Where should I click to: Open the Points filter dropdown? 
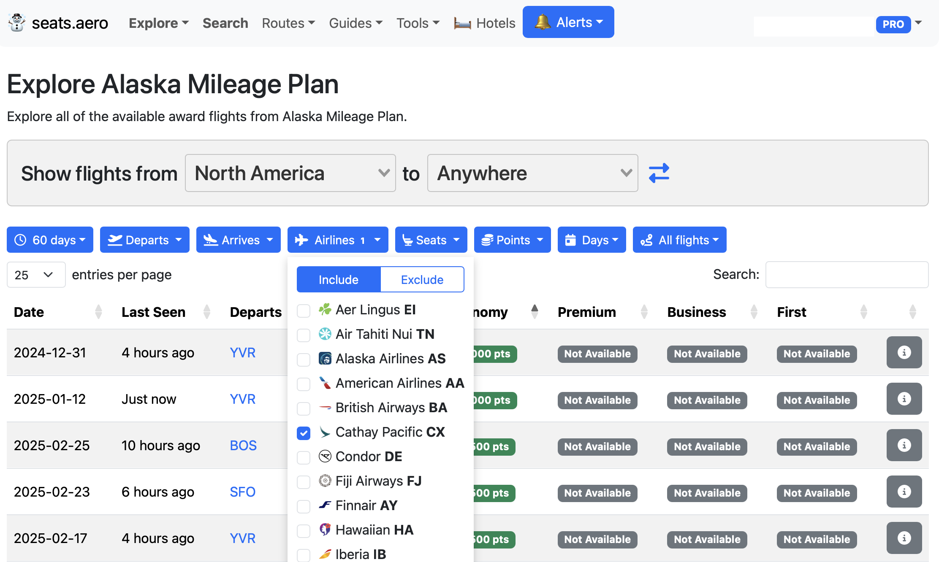[512, 240]
